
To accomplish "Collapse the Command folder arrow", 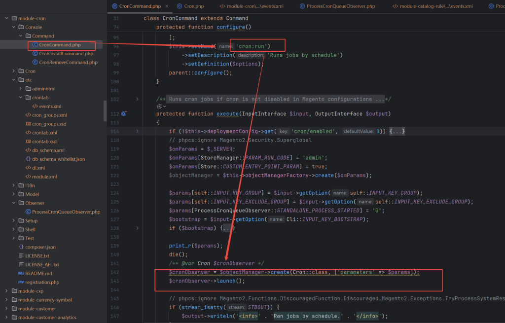I will click(21, 36).
